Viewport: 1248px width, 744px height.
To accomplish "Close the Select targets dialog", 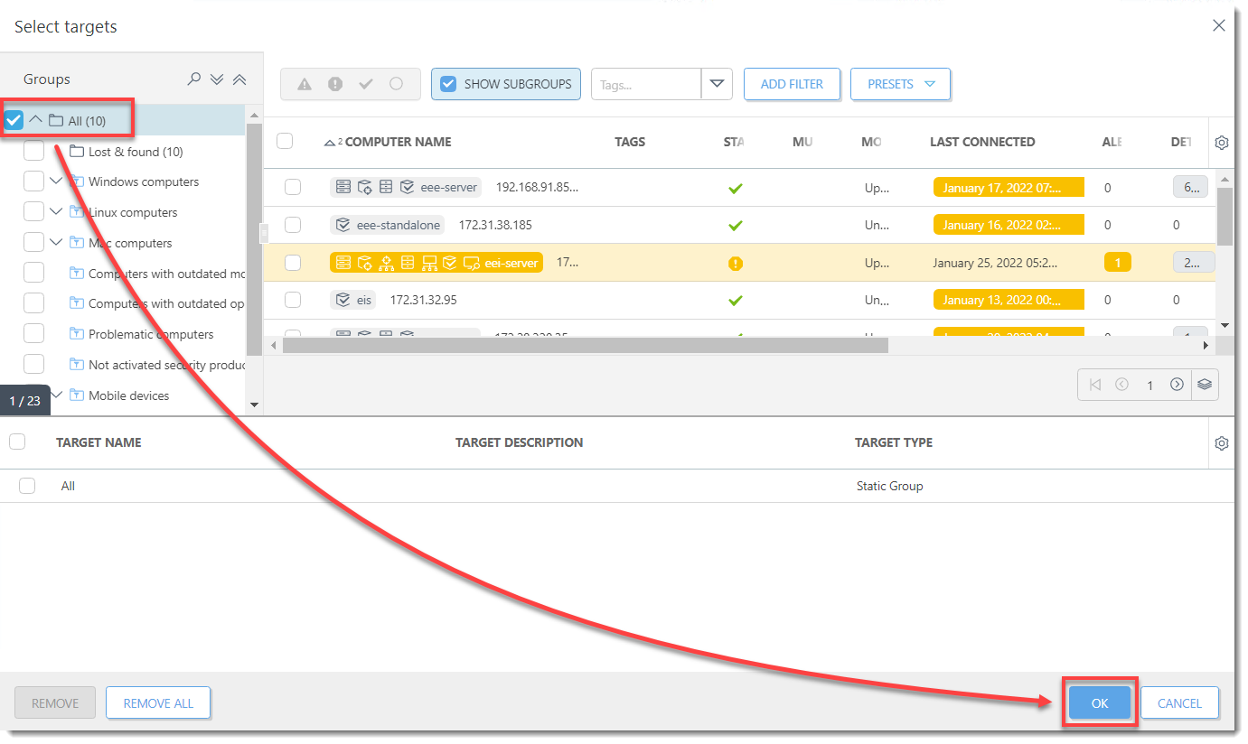I will (x=1219, y=26).
